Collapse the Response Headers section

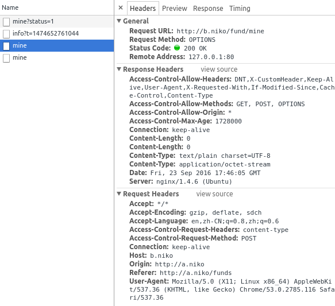pos(119,69)
